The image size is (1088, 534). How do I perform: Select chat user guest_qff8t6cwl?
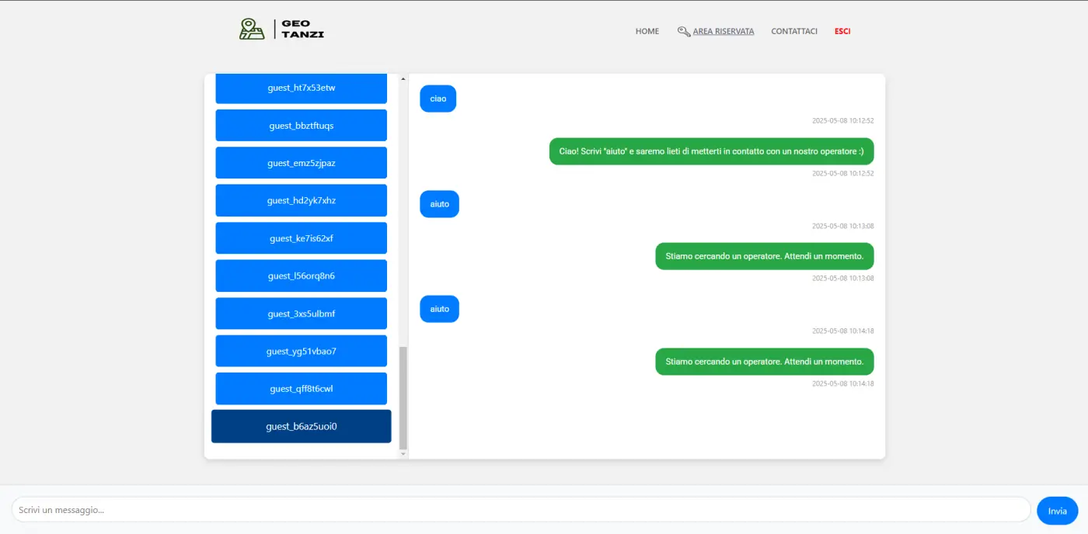click(301, 389)
